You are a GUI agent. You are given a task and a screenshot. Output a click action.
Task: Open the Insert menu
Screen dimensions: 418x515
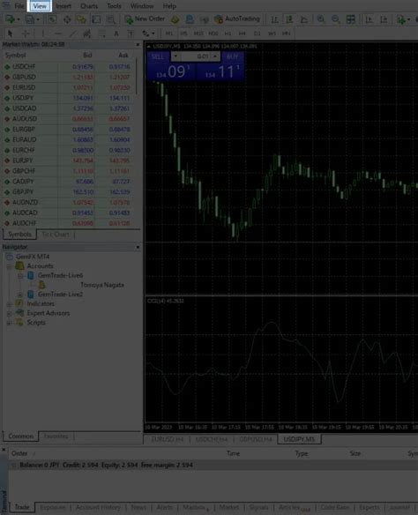[63, 6]
